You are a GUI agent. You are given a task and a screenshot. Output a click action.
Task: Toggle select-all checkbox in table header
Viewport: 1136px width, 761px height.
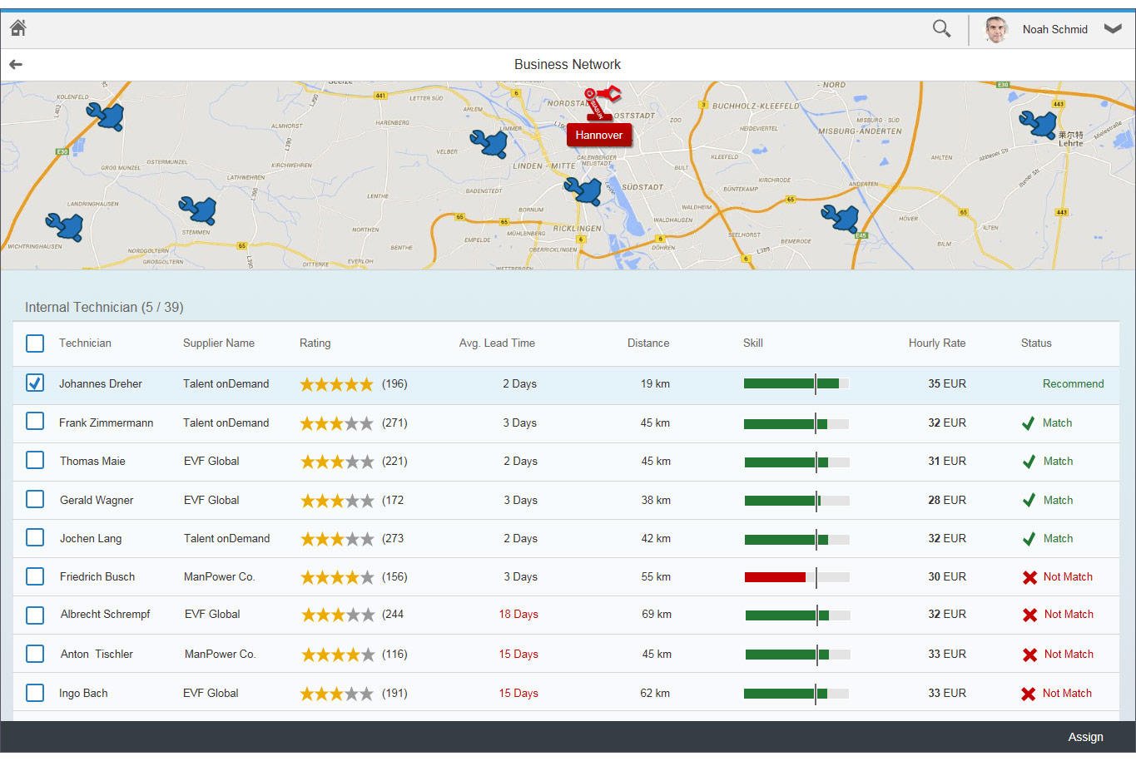tap(35, 343)
